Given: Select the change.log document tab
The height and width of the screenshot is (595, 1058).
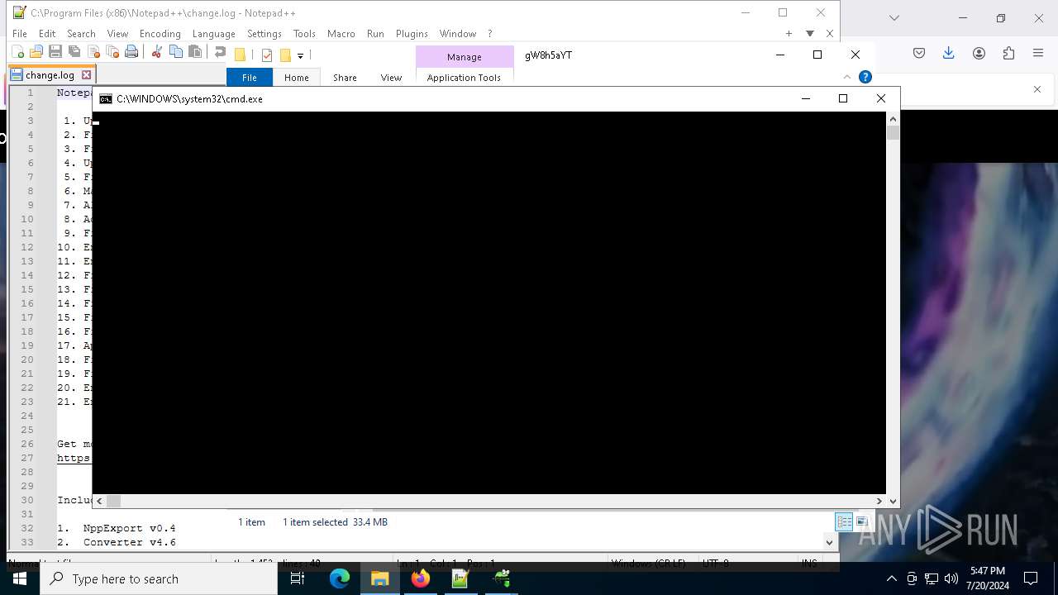Looking at the screenshot, I should coord(50,75).
